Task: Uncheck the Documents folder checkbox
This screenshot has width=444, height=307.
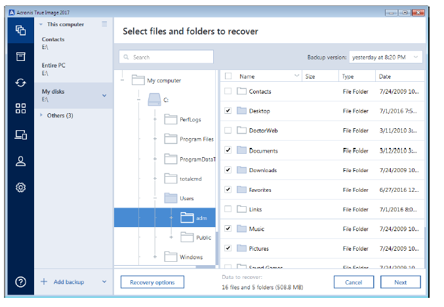Action: (228, 150)
